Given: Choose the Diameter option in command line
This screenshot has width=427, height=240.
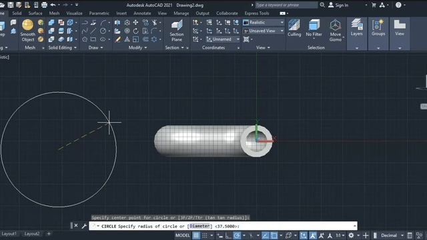Looking at the screenshot, I should [x=199, y=226].
